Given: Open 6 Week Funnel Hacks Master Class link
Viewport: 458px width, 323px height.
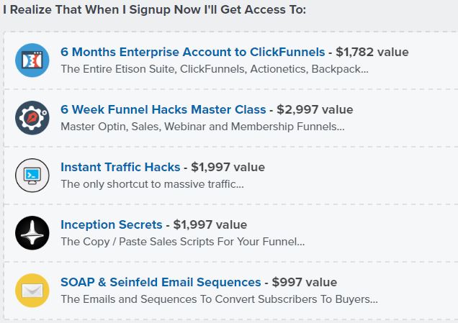Looking at the screenshot, I should pyautogui.click(x=163, y=109).
